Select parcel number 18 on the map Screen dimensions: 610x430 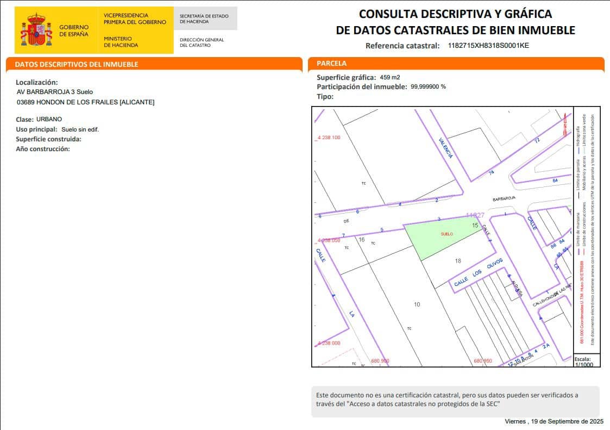458,261
